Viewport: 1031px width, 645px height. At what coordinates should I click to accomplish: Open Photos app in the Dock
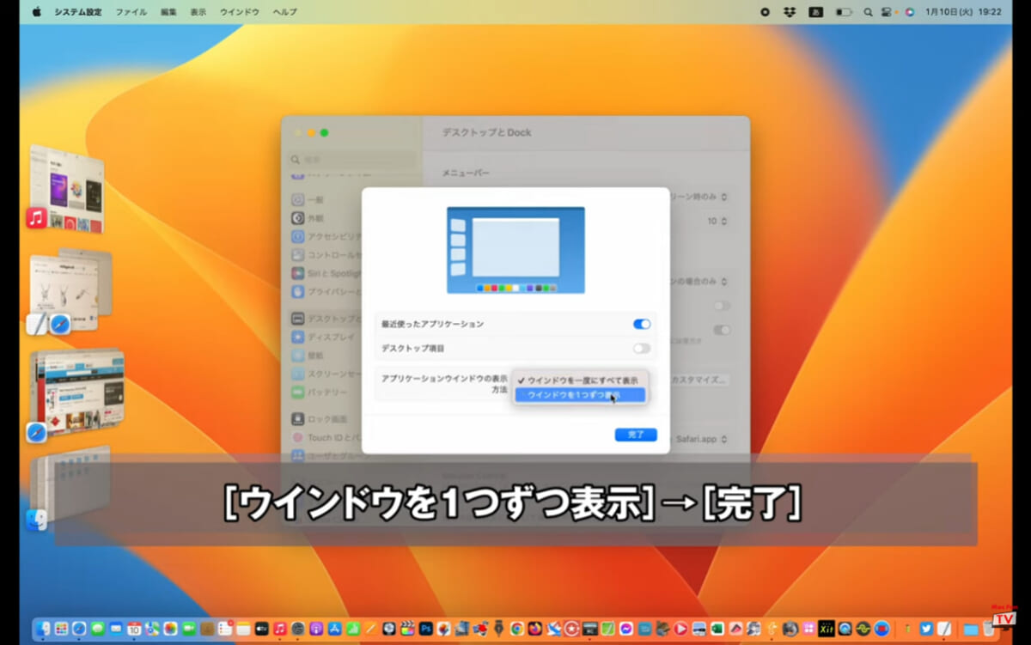170,629
